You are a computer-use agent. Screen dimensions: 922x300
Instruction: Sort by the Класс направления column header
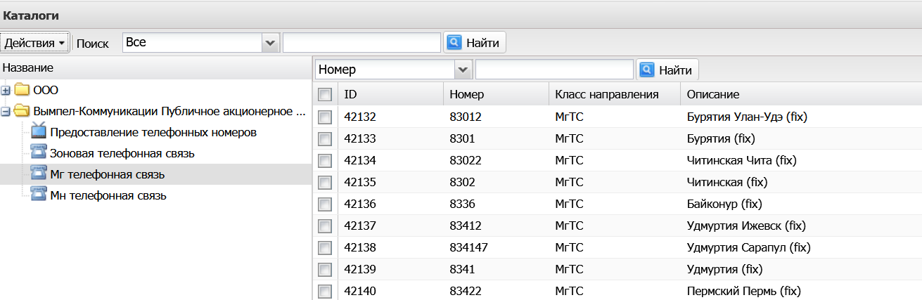[606, 94]
